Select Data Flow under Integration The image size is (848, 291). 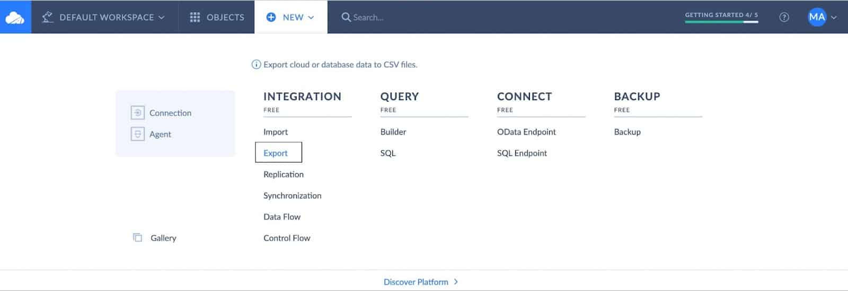[x=282, y=217]
